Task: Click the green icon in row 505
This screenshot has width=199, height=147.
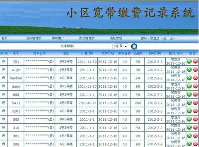Action: [189, 119]
